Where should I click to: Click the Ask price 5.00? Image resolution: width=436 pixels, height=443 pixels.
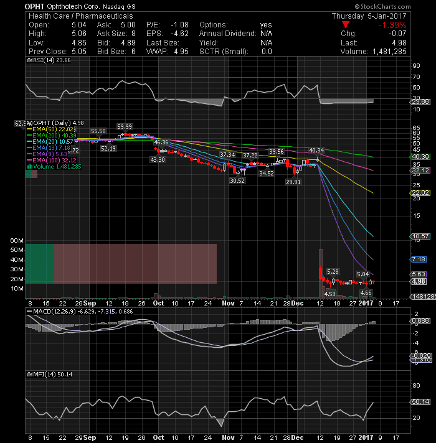tap(128, 25)
